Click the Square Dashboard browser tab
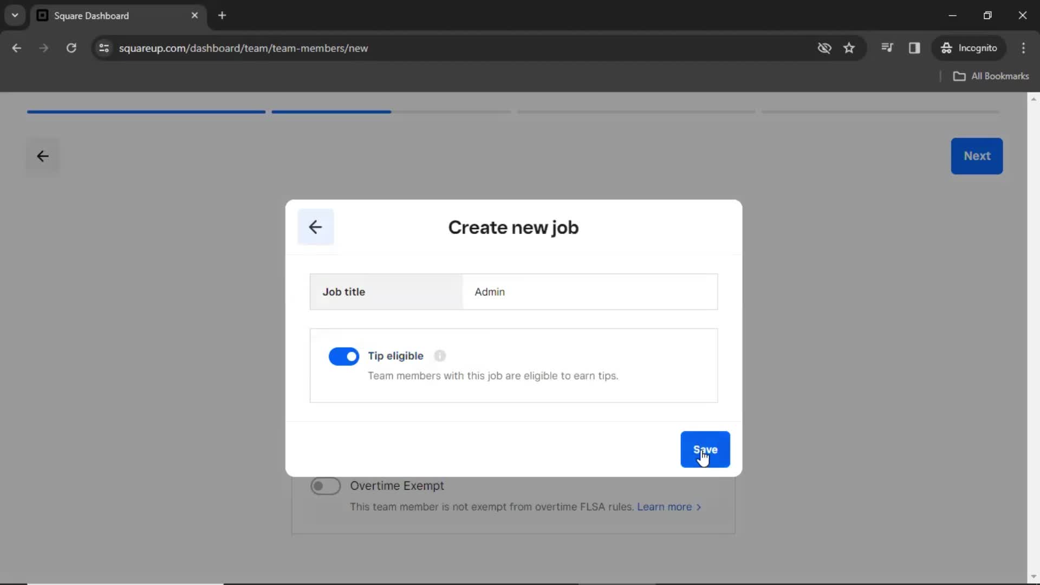The height and width of the screenshot is (585, 1040). (118, 15)
